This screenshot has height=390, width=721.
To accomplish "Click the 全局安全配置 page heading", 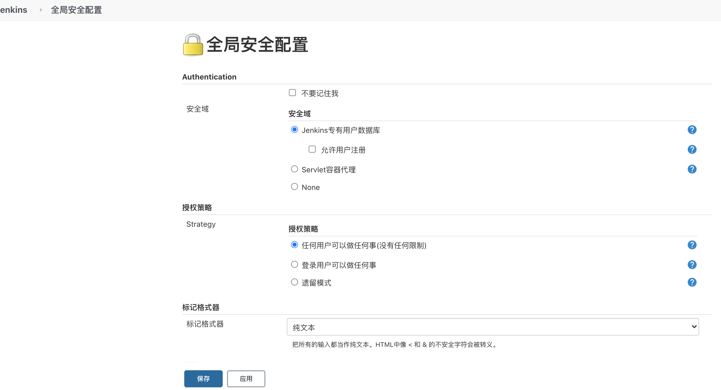I will (257, 45).
